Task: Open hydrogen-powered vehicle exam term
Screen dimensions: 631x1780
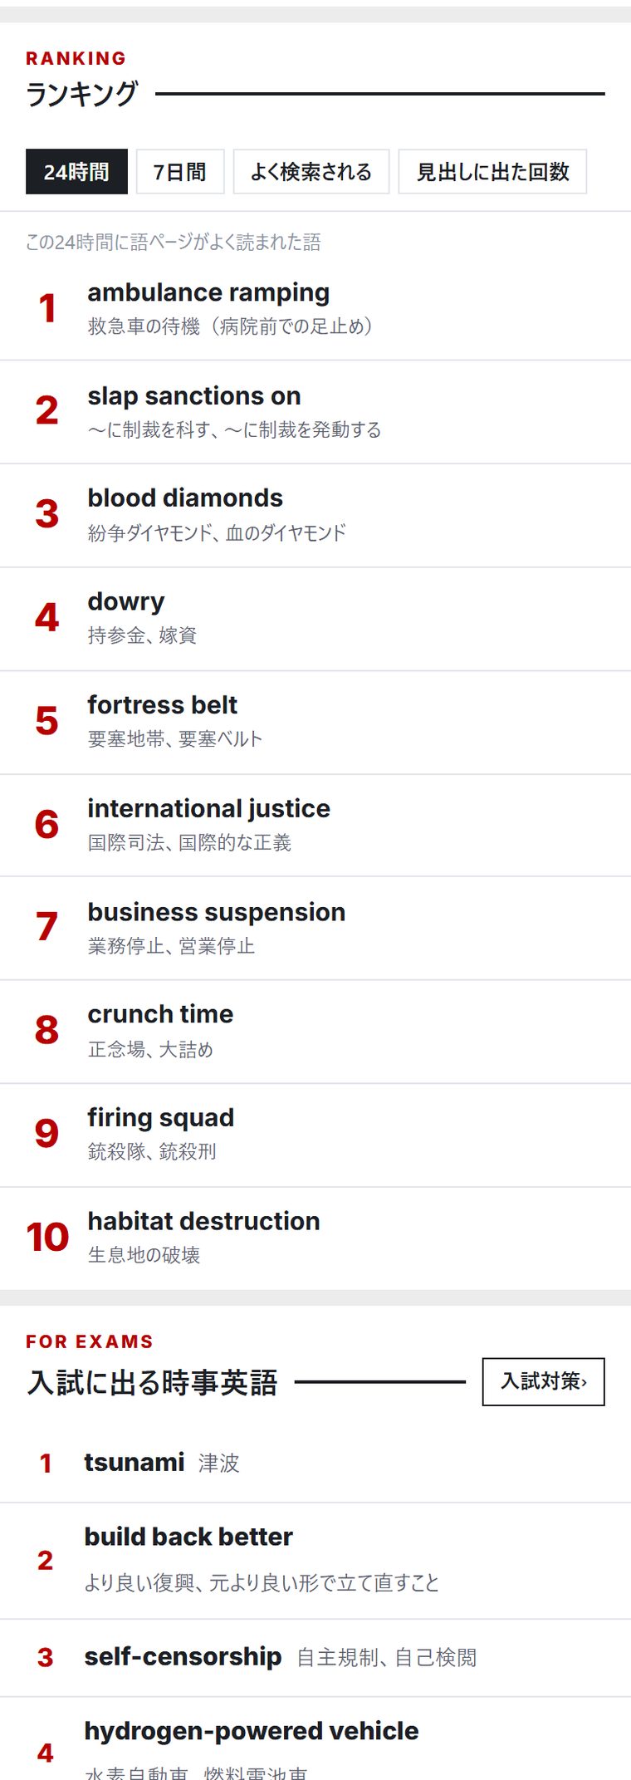Action: click(315, 1739)
